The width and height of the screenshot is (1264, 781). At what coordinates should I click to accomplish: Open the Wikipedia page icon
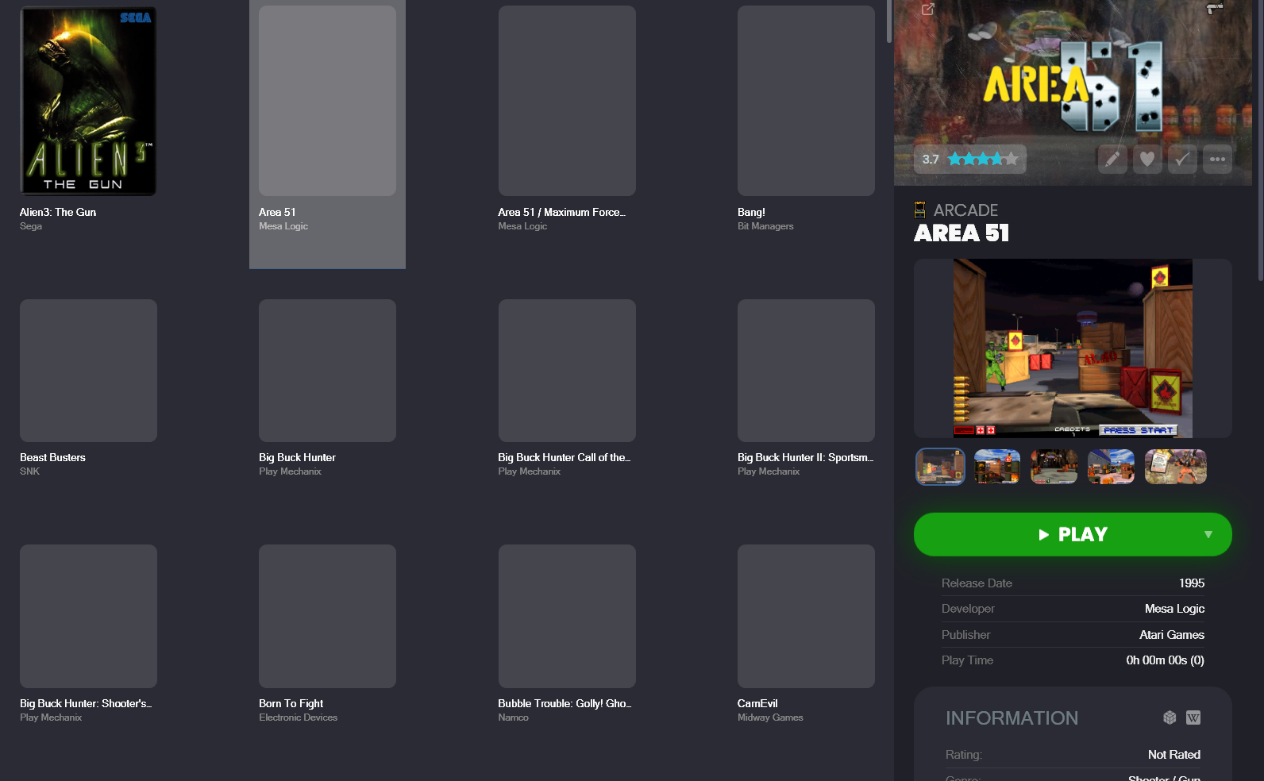(x=1193, y=718)
